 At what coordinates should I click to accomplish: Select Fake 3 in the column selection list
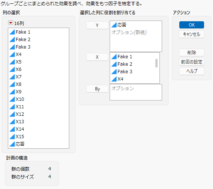[x=39, y=47]
